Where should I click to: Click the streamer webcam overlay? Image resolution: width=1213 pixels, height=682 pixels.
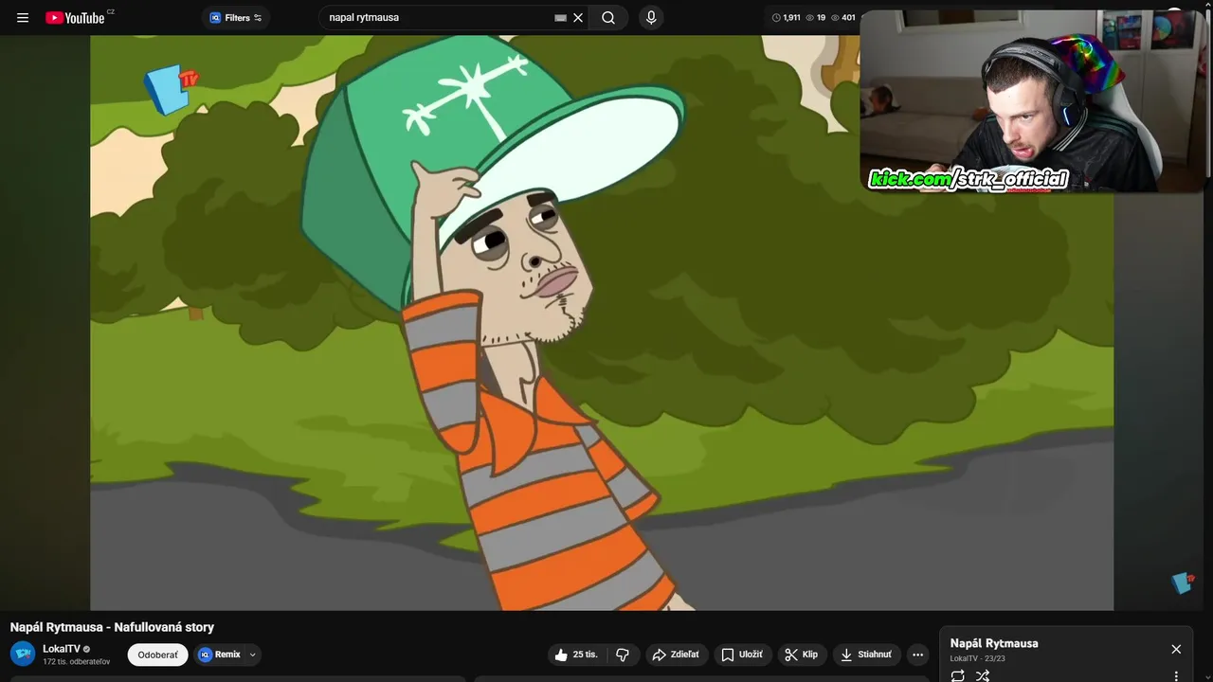1033,100
